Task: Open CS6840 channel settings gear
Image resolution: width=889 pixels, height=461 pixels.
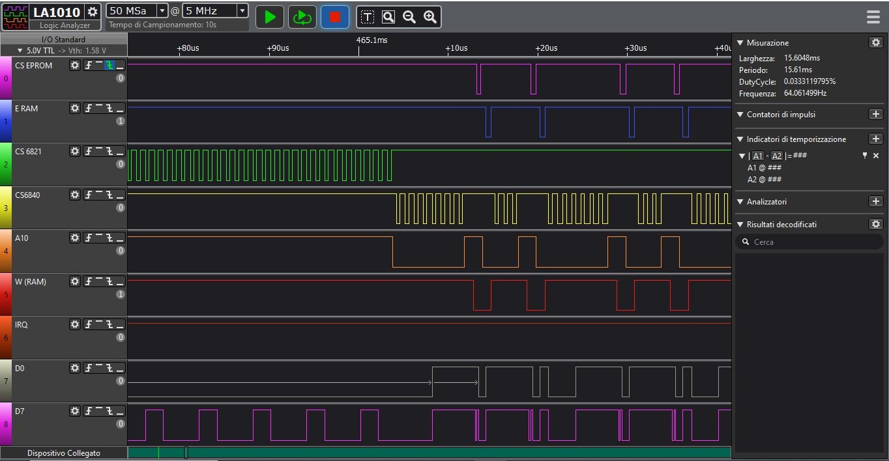Action: point(75,195)
